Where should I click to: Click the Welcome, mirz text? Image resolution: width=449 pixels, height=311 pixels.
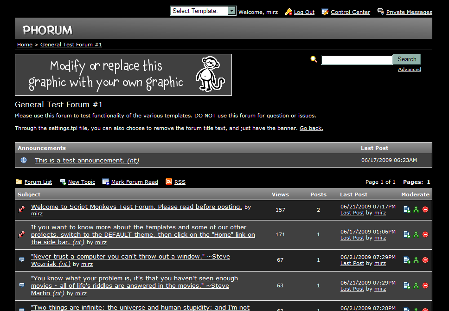[x=258, y=12]
